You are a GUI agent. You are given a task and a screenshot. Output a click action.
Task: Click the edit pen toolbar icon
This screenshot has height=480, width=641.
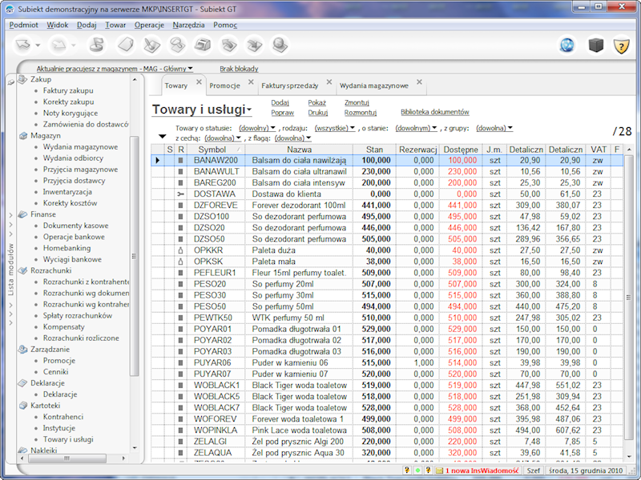click(151, 45)
